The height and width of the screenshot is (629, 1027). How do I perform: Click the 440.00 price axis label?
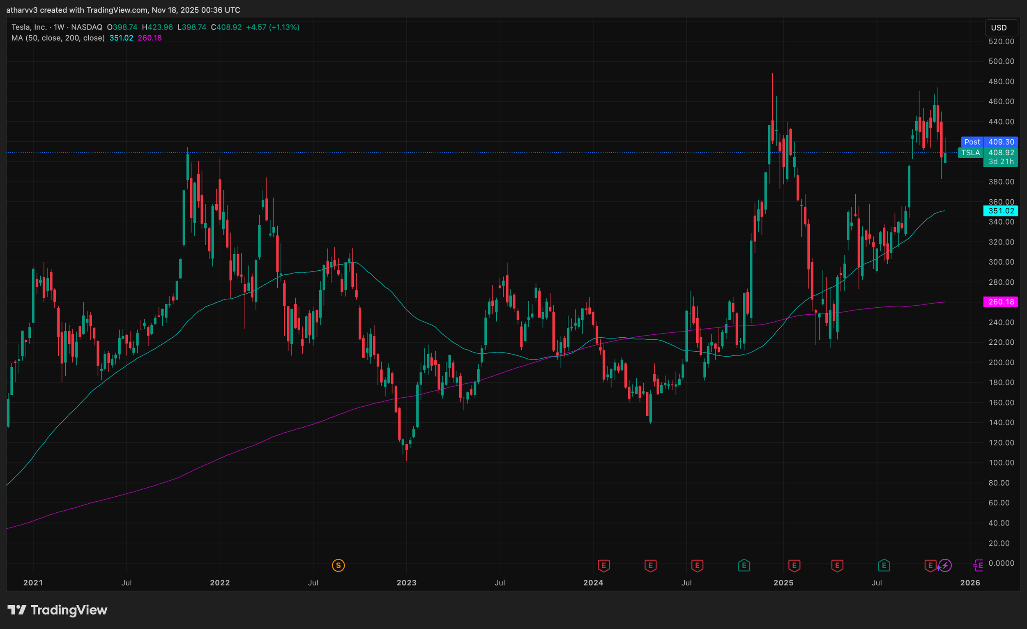1001,122
